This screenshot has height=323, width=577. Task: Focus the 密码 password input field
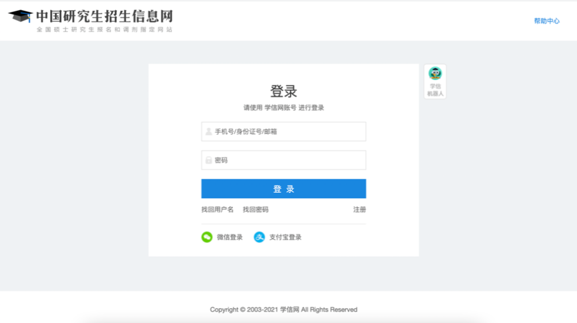pyautogui.click(x=288, y=160)
